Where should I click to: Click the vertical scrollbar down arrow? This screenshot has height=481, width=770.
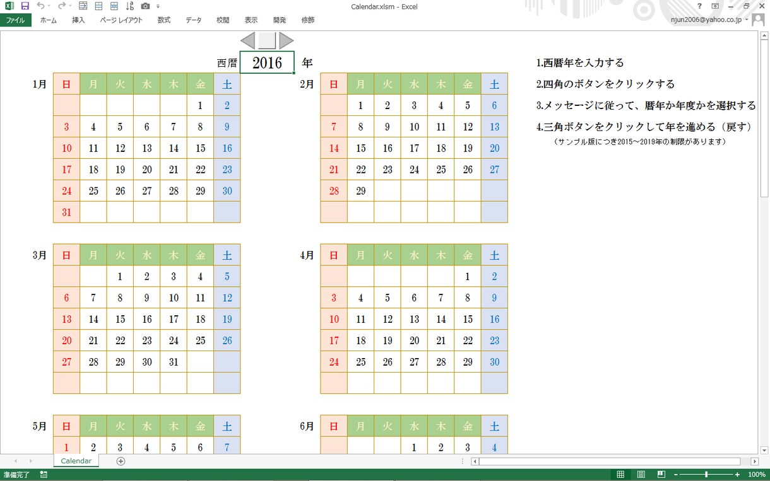(764, 449)
